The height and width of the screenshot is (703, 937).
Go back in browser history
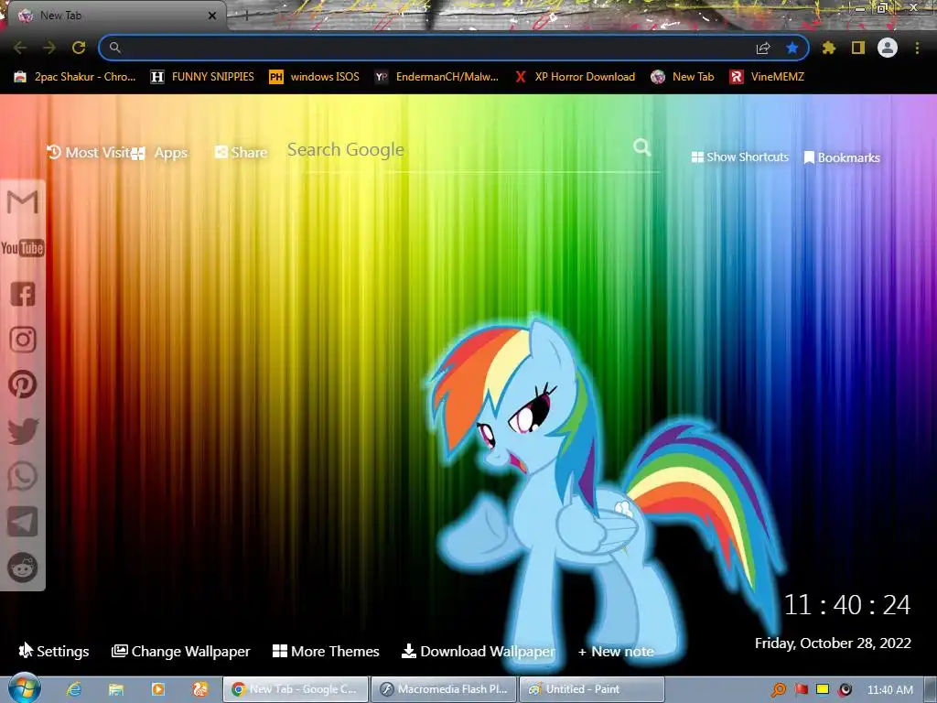click(20, 48)
